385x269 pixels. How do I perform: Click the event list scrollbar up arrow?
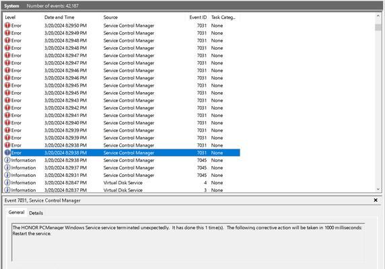(x=378, y=16)
